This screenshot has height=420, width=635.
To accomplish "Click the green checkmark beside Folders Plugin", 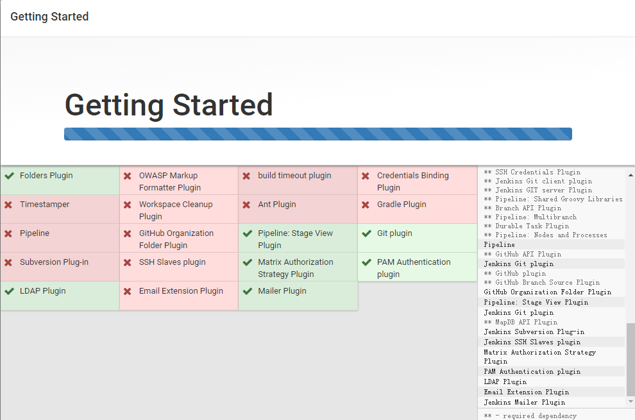I will pos(9,176).
